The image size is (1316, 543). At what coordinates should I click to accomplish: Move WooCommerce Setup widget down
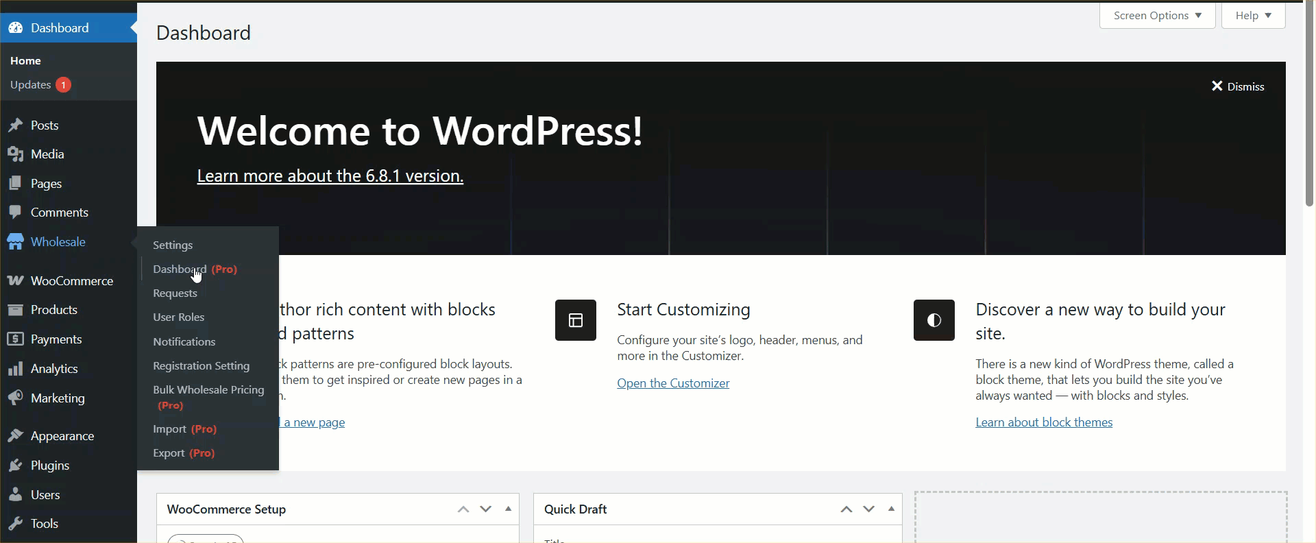click(x=486, y=509)
